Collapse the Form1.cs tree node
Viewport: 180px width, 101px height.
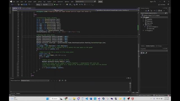[x=143, y=25]
